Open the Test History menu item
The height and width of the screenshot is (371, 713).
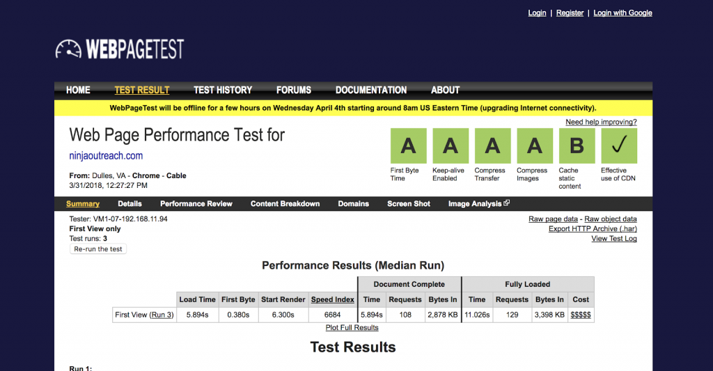(223, 90)
